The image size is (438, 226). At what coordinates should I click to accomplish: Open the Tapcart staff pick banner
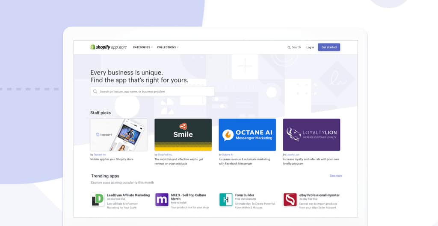[x=119, y=135]
